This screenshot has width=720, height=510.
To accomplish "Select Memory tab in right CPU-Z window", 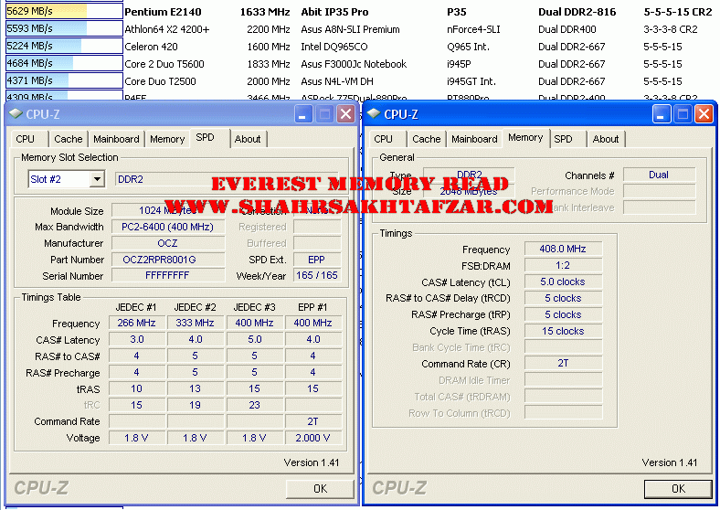I will pyautogui.click(x=525, y=137).
